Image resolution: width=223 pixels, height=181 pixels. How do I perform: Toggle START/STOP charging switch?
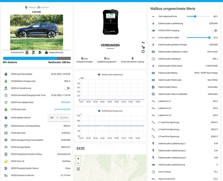[214, 30]
